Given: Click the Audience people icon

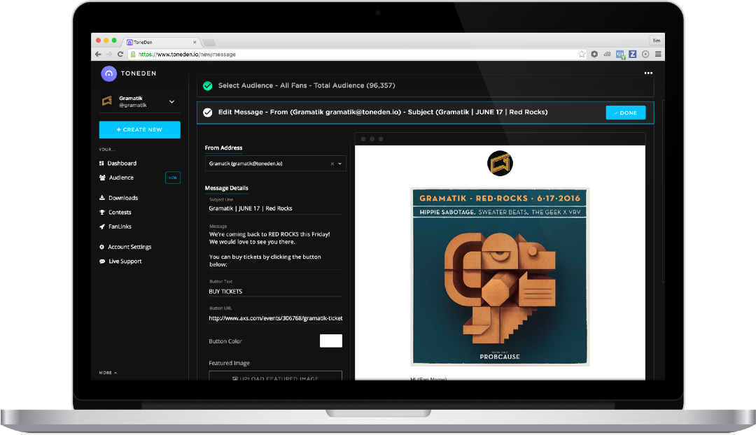Looking at the screenshot, I should 102,178.
